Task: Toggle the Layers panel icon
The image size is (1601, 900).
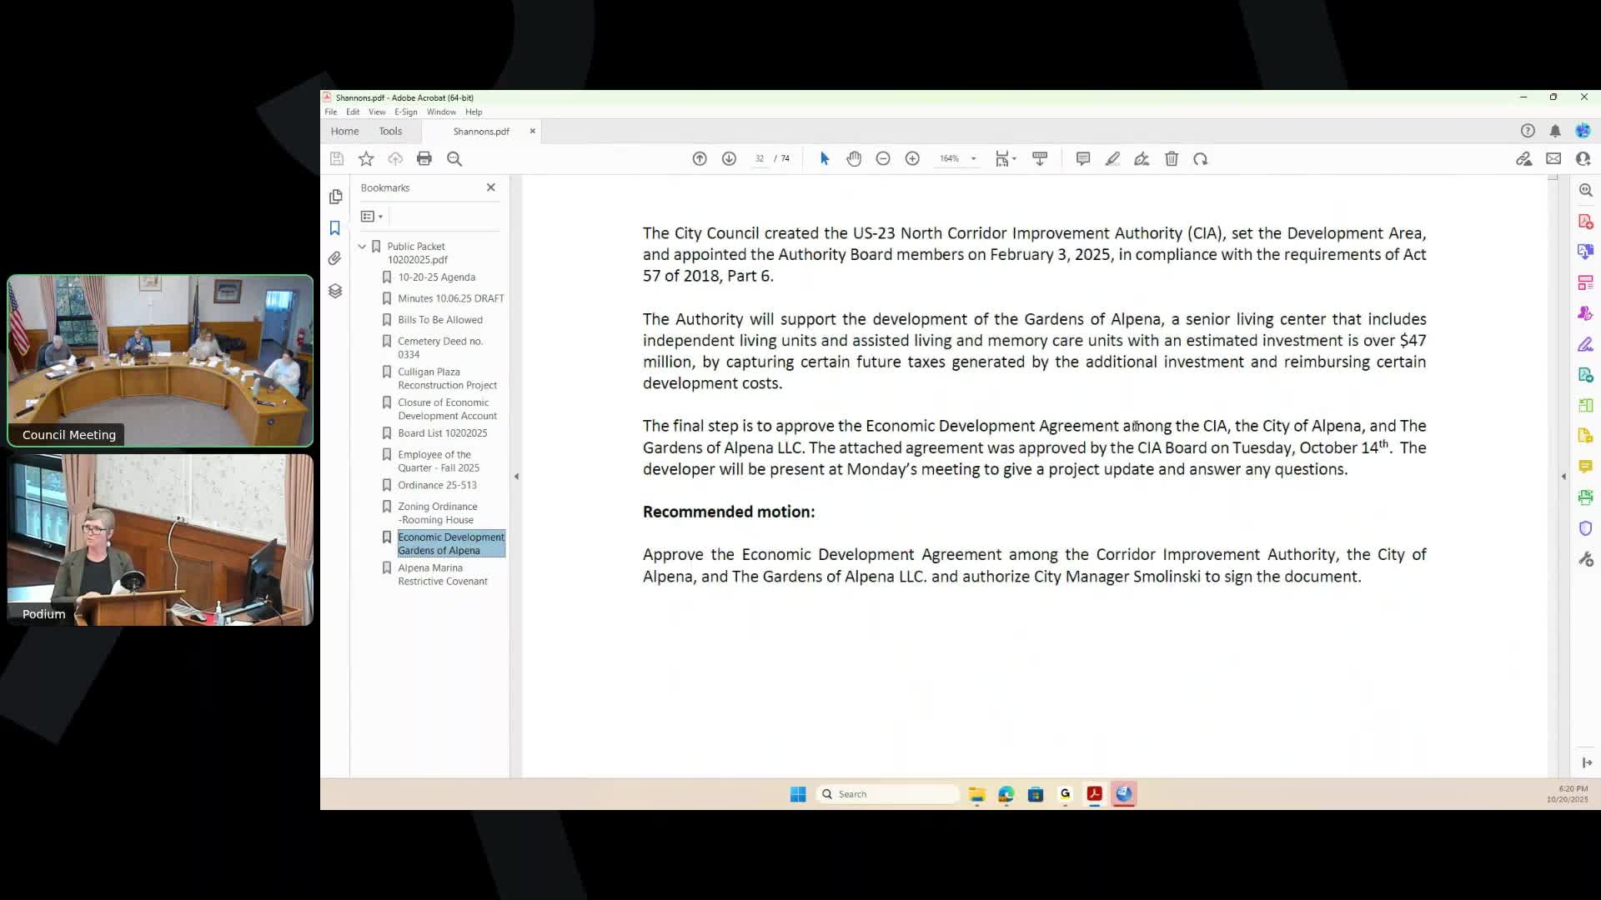Action: point(335,291)
